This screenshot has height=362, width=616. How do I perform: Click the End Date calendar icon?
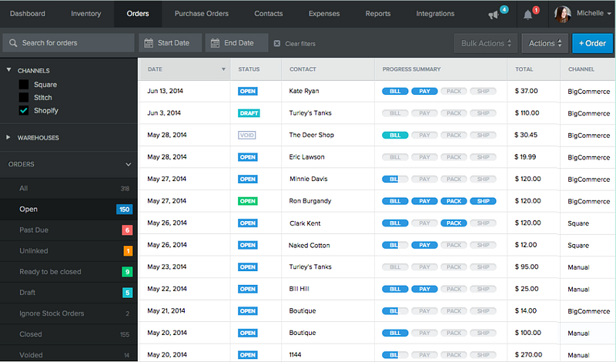tap(215, 43)
